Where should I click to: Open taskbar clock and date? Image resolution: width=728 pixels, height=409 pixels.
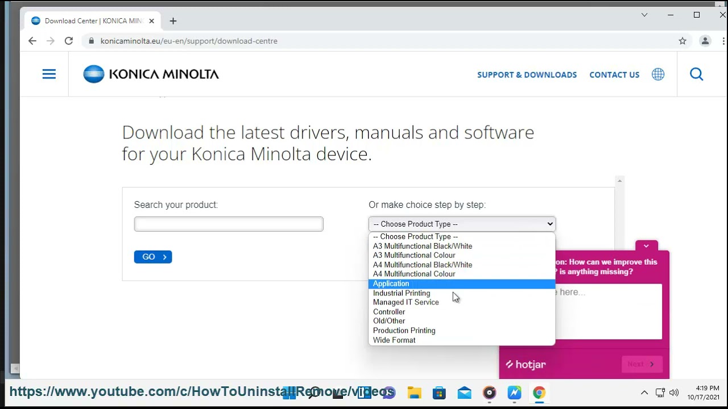point(704,393)
